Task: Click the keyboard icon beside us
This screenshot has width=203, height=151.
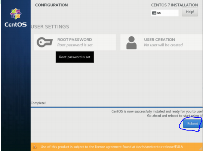Action: (154, 13)
